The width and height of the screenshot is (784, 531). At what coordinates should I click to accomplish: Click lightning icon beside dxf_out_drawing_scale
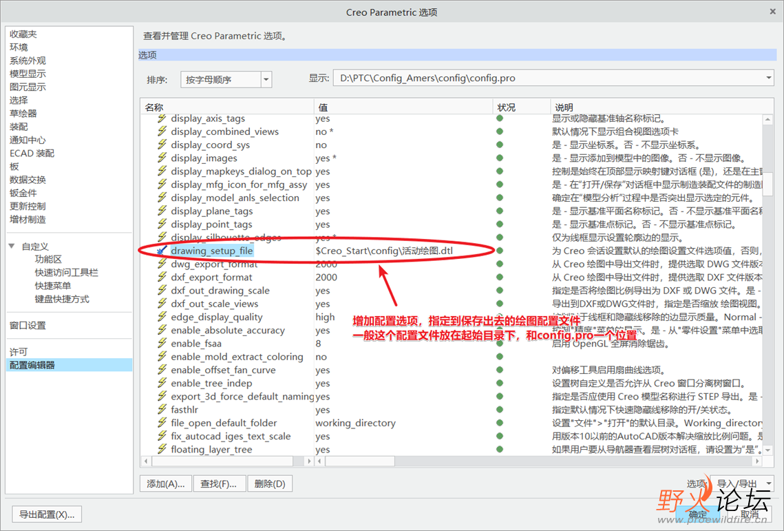[x=162, y=290]
